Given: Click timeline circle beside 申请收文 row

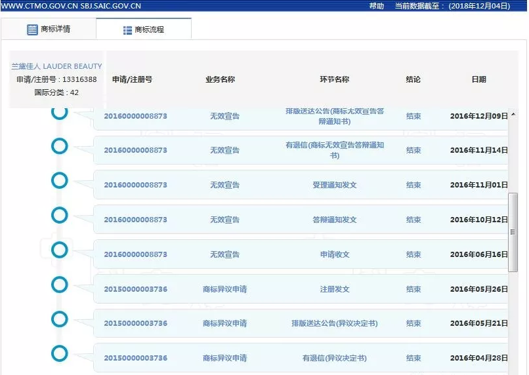Looking at the screenshot, I should [x=60, y=250].
